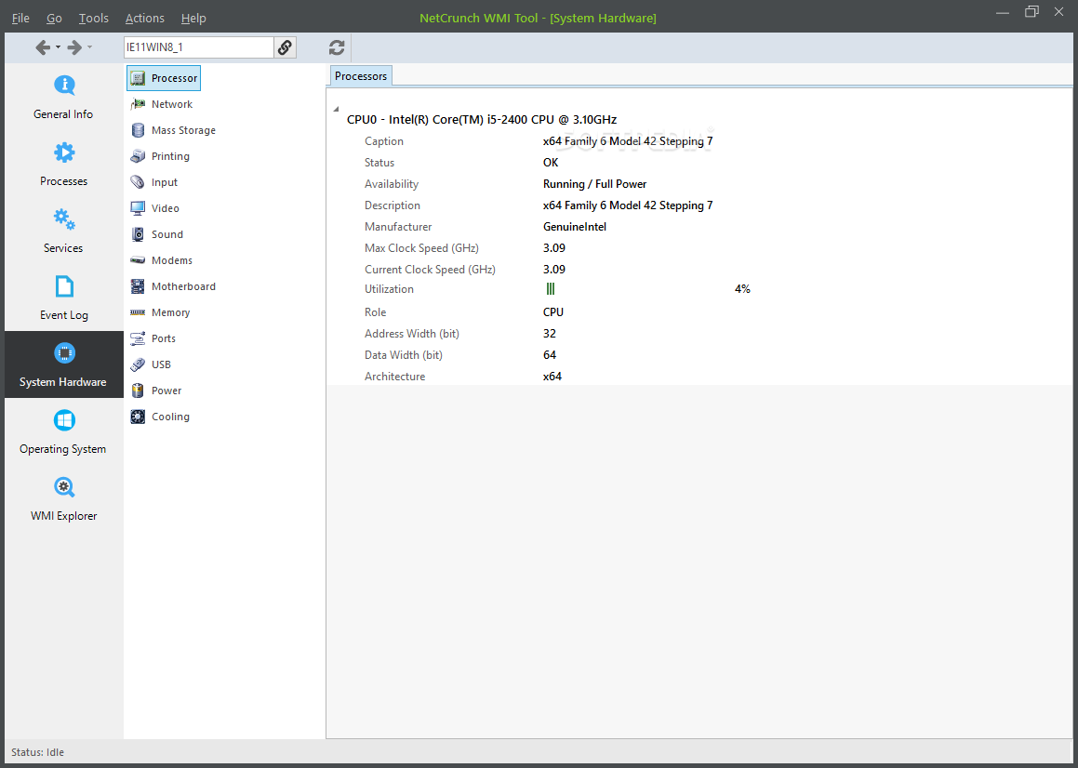The image size is (1078, 768).
Task: Click the 4% utilization value
Action: click(x=742, y=289)
